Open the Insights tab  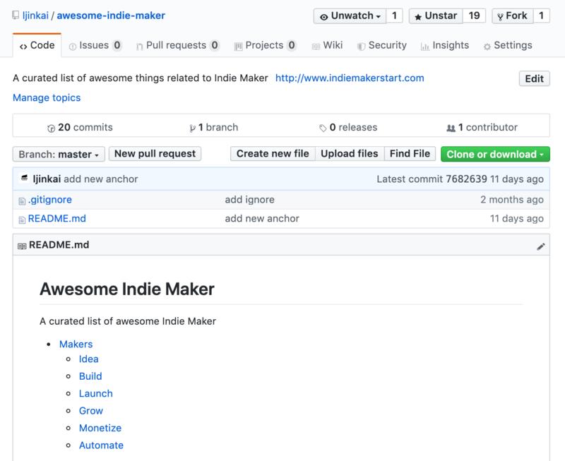[446, 44]
